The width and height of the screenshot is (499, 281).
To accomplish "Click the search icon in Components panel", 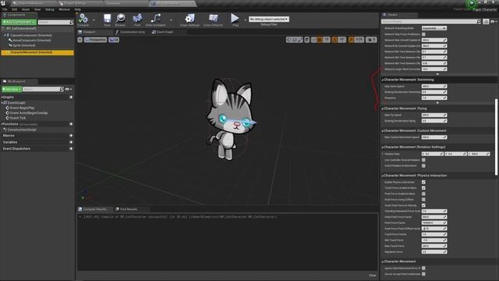I will pyautogui.click(x=71, y=23).
